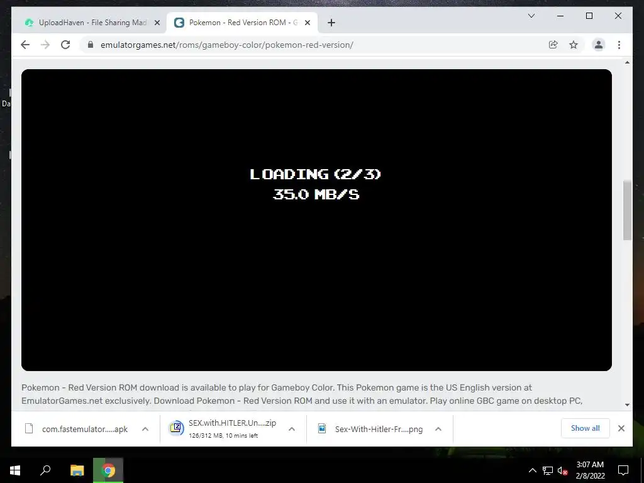
Task: Open the tab search dropdown arrow
Action: [x=531, y=16]
